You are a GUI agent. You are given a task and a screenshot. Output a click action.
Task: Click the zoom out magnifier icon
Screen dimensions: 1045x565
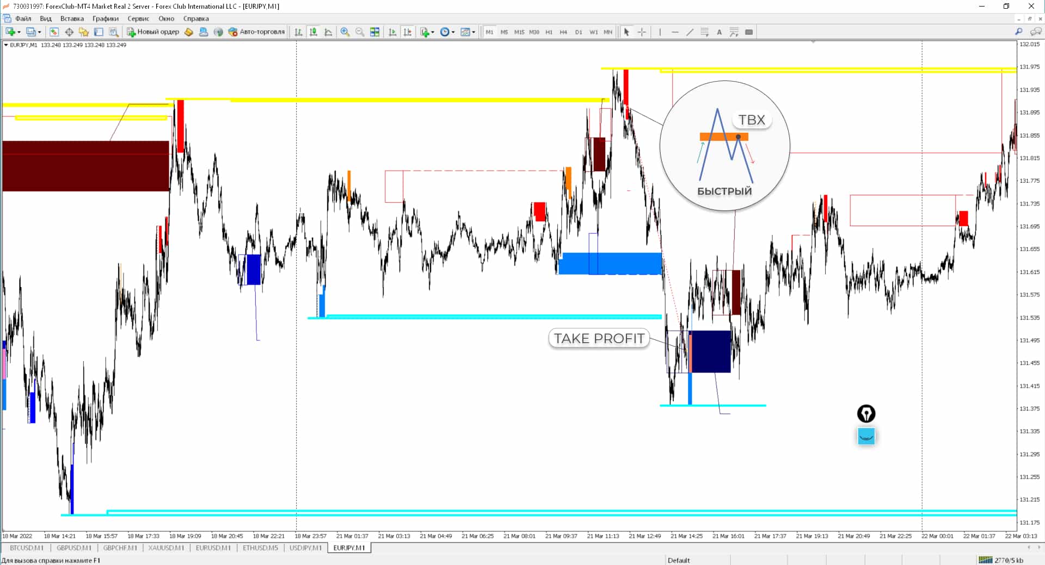(x=360, y=32)
